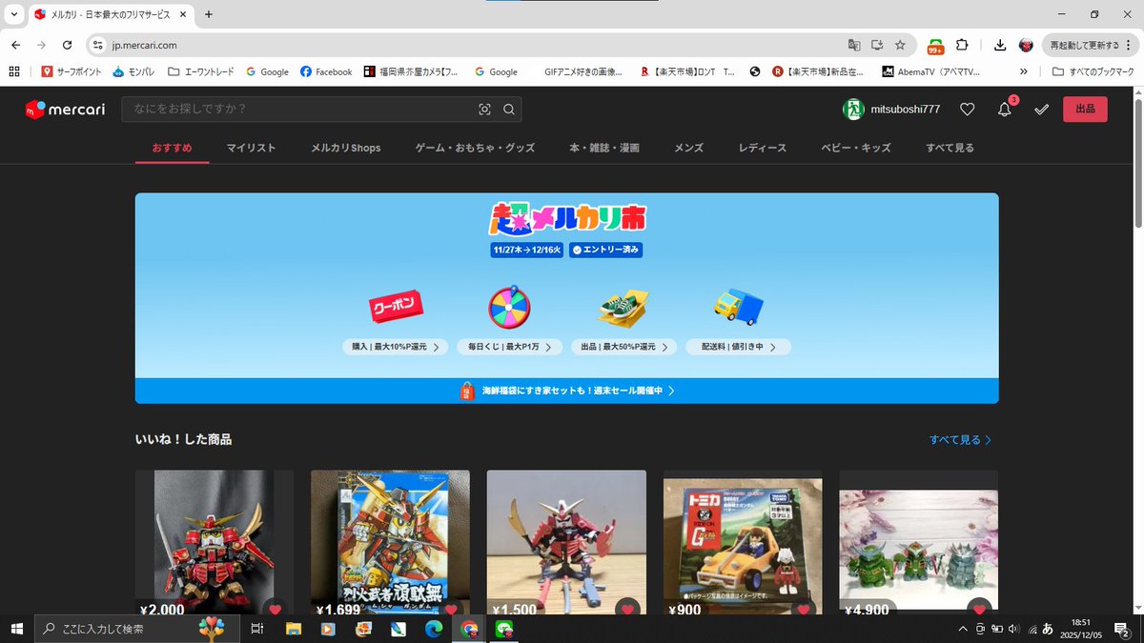Bookmark this page with star icon
Screen dimensions: 1144x643
tap(900, 45)
